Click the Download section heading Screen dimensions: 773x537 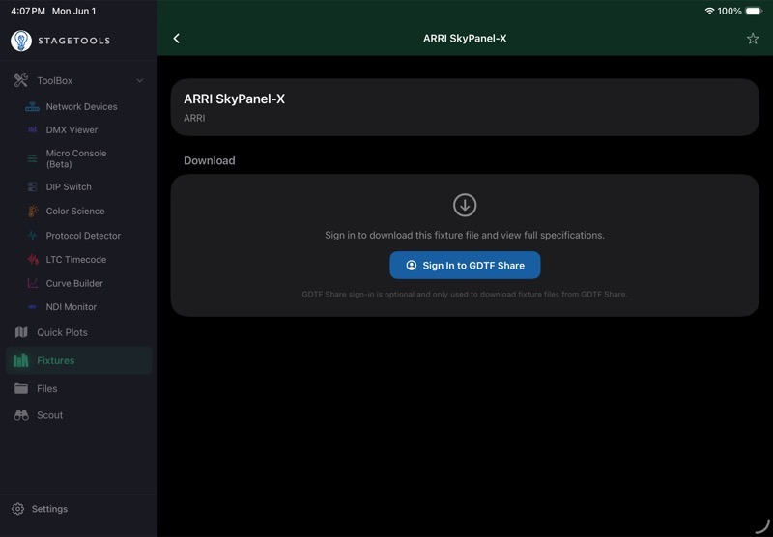[x=210, y=160]
